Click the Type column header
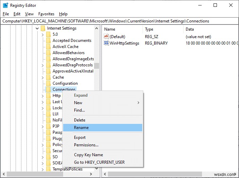239x178 pixels. (x=163, y=29)
